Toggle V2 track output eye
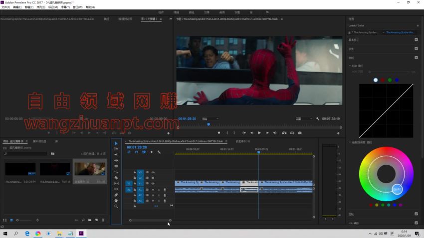424x238 pixels. point(153,178)
